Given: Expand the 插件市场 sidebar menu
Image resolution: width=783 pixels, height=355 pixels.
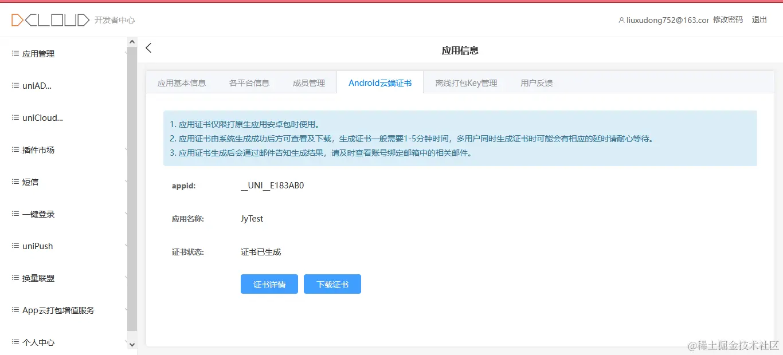Looking at the screenshot, I should click(x=63, y=150).
